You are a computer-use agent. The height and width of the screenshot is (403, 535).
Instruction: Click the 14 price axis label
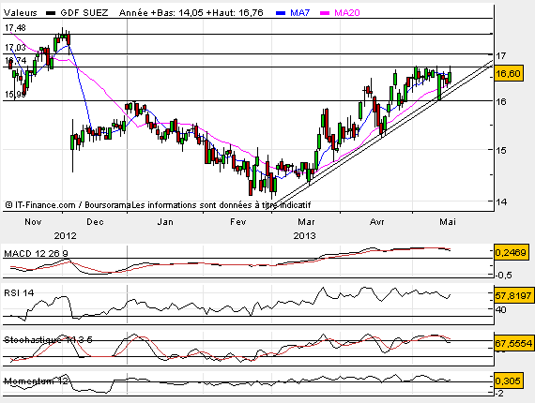coord(501,202)
